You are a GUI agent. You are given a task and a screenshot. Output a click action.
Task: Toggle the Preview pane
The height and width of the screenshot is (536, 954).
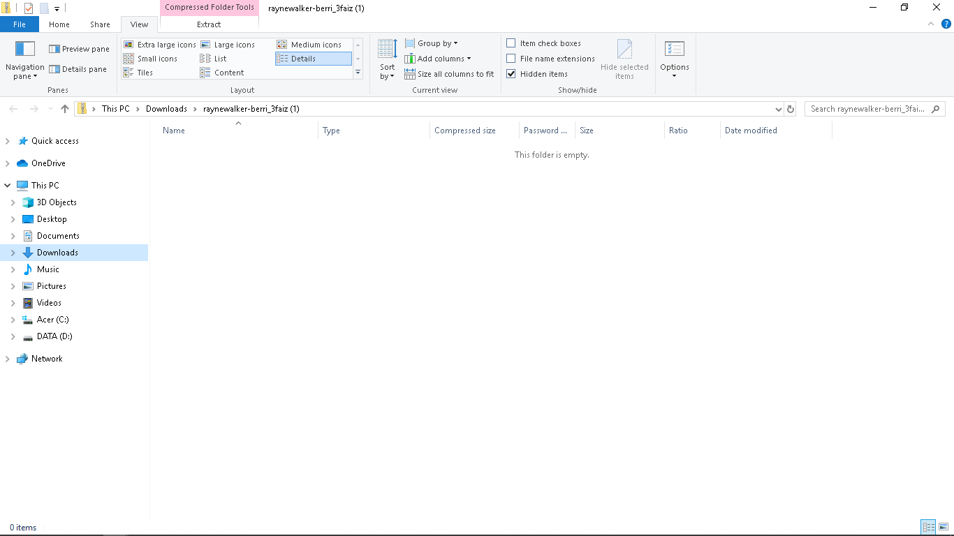pos(79,49)
